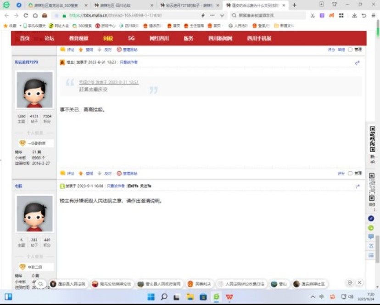Click the browser home icon
The image size is (380, 305).
pos(35,16)
